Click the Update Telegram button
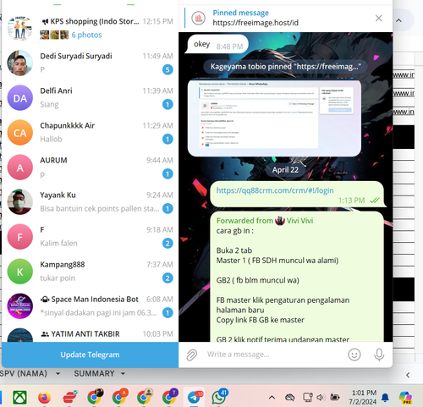The image size is (423, 407). 90,355
